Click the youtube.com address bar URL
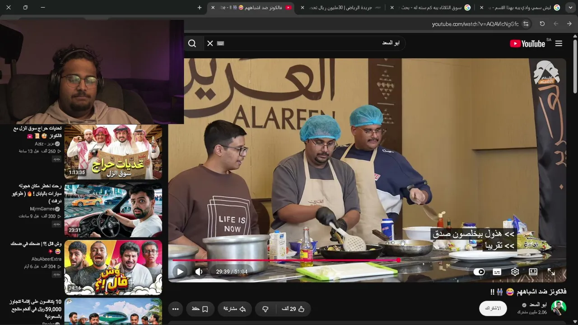 click(x=475, y=24)
